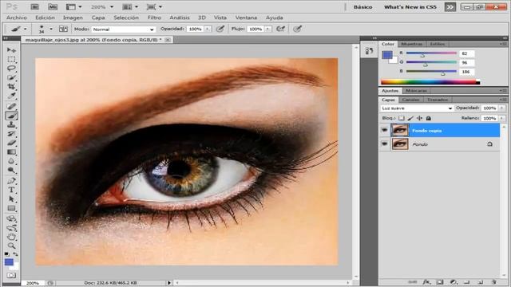
Task: Select the Eraser tool
Action: click(x=11, y=143)
